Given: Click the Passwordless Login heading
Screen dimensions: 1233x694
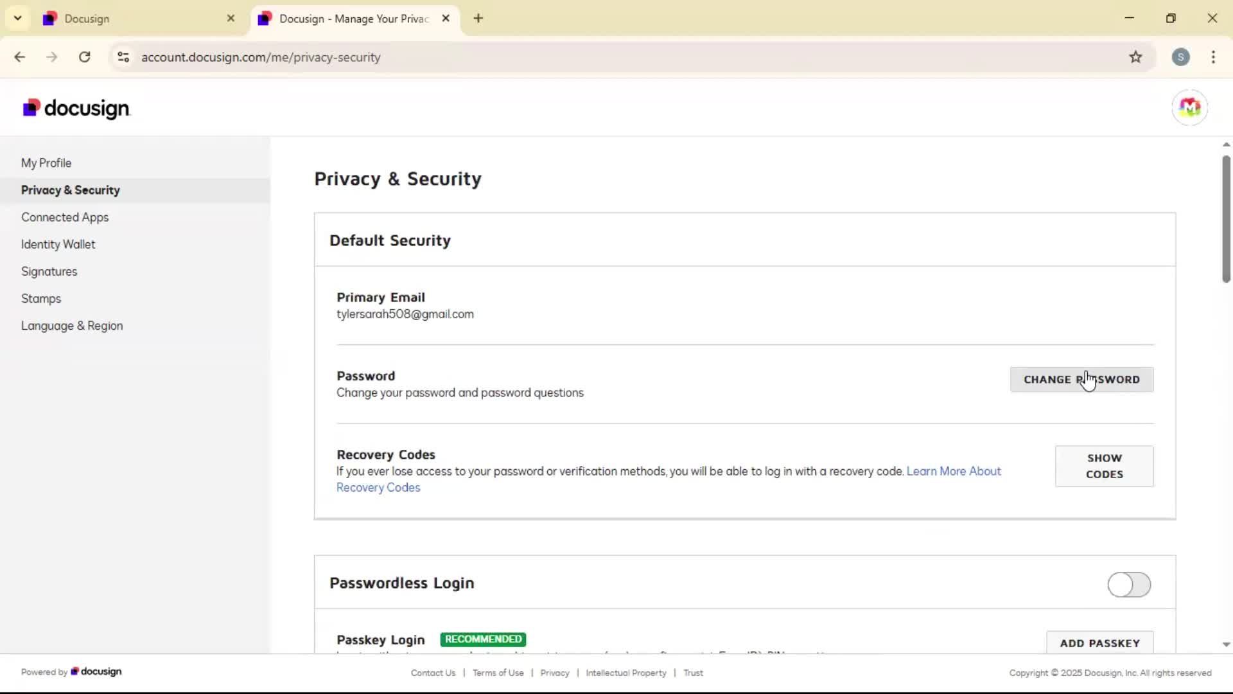Looking at the screenshot, I should click(x=402, y=583).
